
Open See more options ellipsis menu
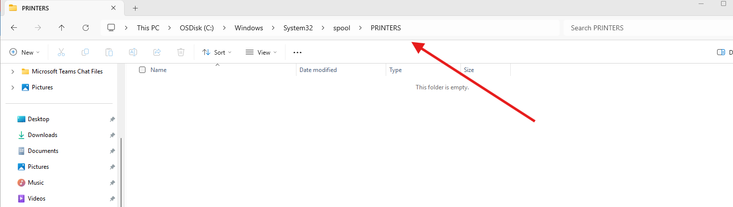297,52
